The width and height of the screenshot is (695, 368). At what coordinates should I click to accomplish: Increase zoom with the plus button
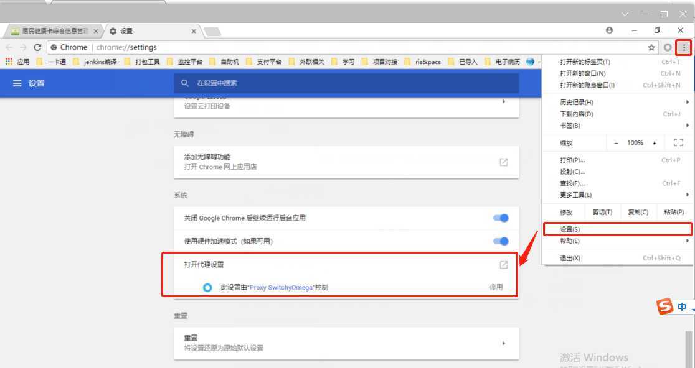pos(655,143)
